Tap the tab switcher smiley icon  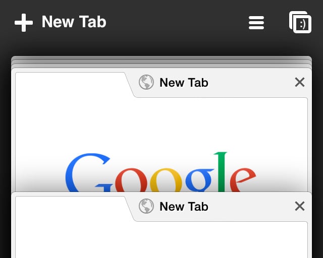[x=300, y=22]
